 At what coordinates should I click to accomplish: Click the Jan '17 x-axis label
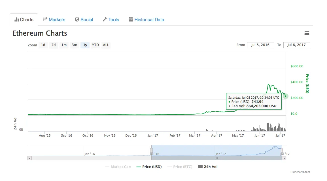(153, 135)
